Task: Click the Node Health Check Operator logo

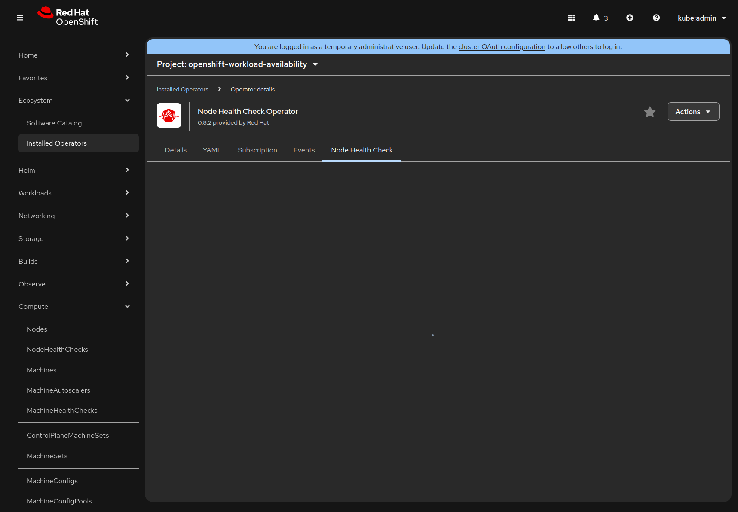Action: 169,115
